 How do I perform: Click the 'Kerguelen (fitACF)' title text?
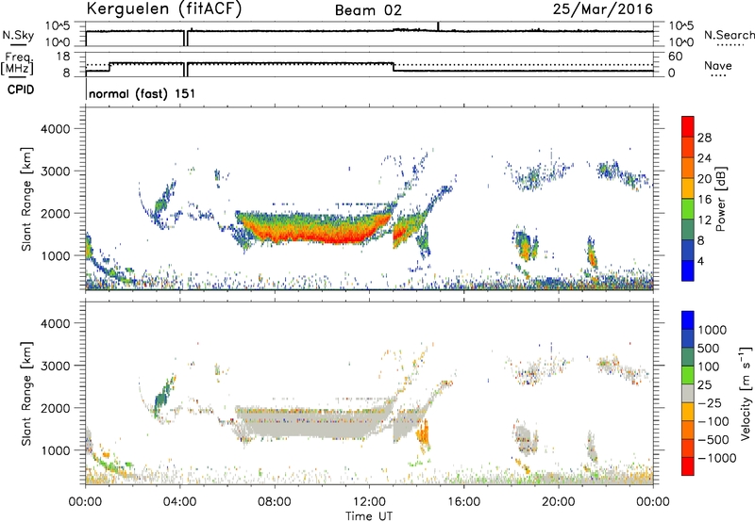[163, 9]
